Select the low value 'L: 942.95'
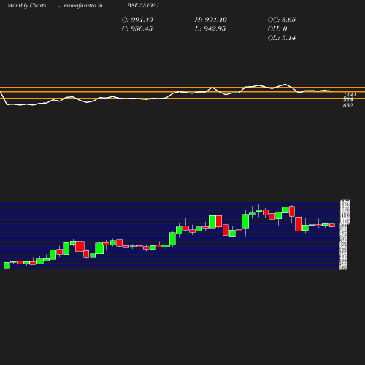This screenshot has height=365, width=365. point(210,29)
